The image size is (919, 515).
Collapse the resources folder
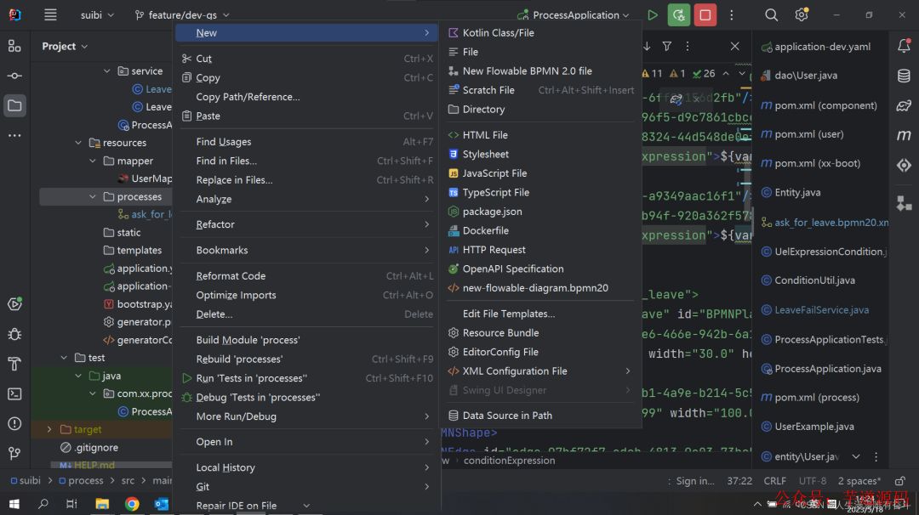pos(78,142)
